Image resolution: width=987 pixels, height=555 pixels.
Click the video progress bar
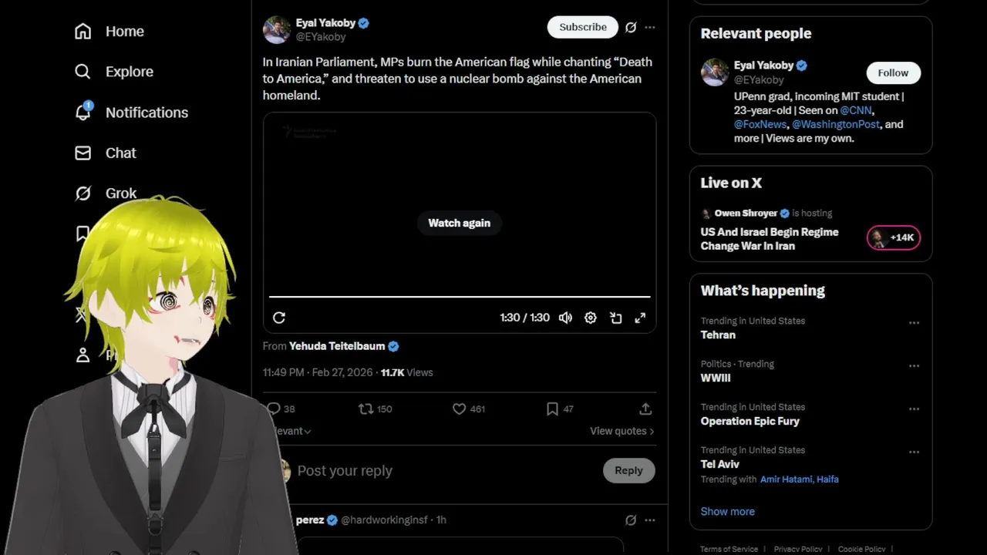(460, 297)
